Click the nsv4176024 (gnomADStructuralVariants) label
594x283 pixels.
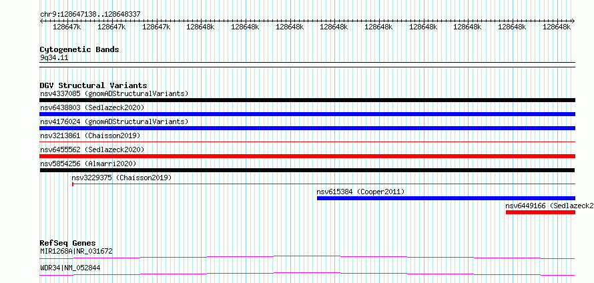click(114, 121)
